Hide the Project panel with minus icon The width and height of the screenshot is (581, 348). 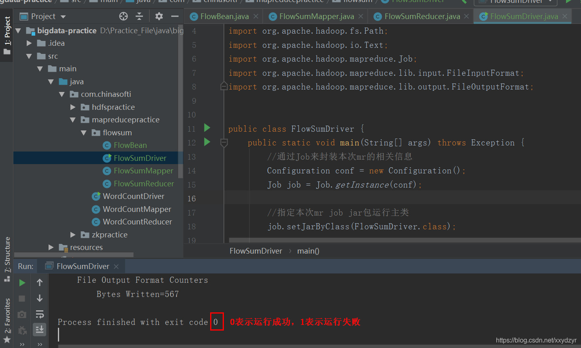coord(175,16)
